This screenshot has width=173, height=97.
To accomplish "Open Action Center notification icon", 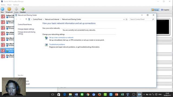I will [156, 95].
